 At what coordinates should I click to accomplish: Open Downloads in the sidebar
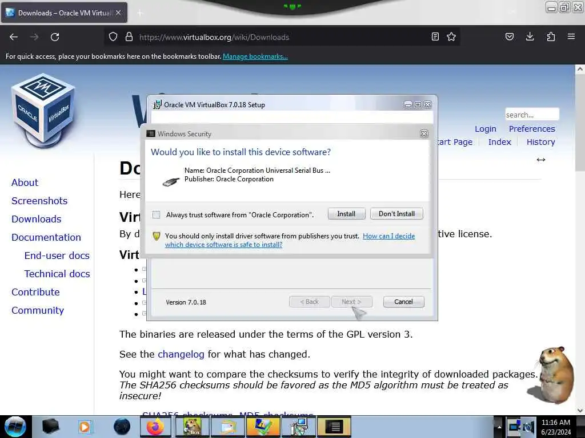[x=36, y=219]
